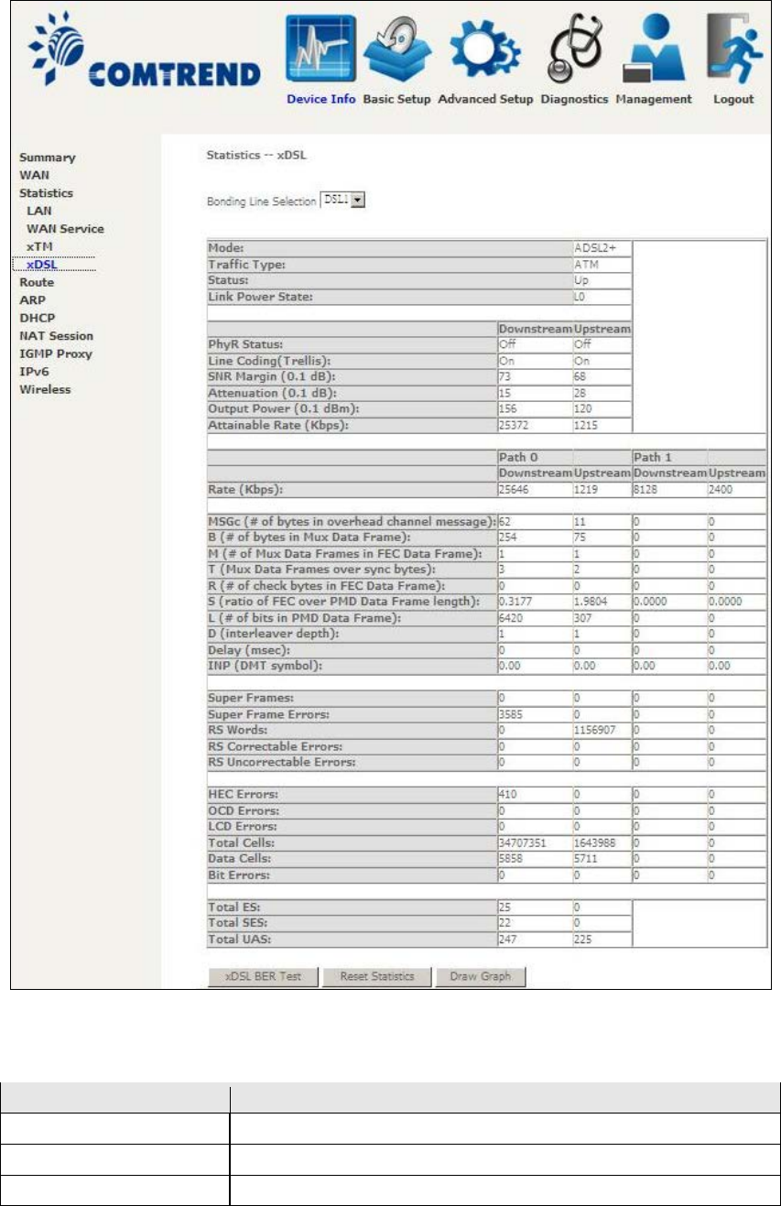Click the Basic Setup label

coord(397,99)
